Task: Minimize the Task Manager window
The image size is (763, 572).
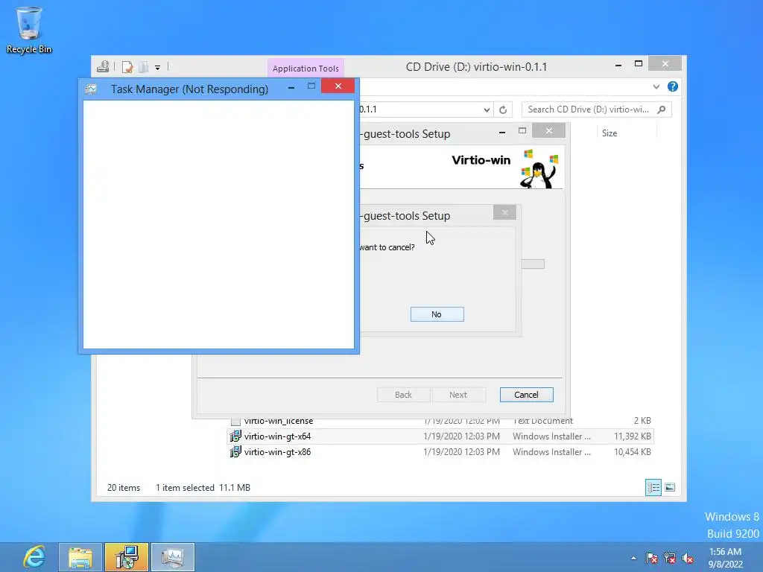Action: click(x=291, y=88)
